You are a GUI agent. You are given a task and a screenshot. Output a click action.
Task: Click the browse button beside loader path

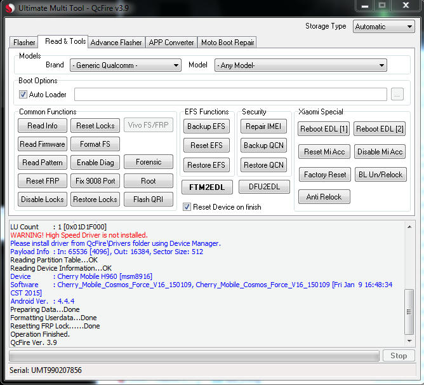pyautogui.click(x=397, y=95)
